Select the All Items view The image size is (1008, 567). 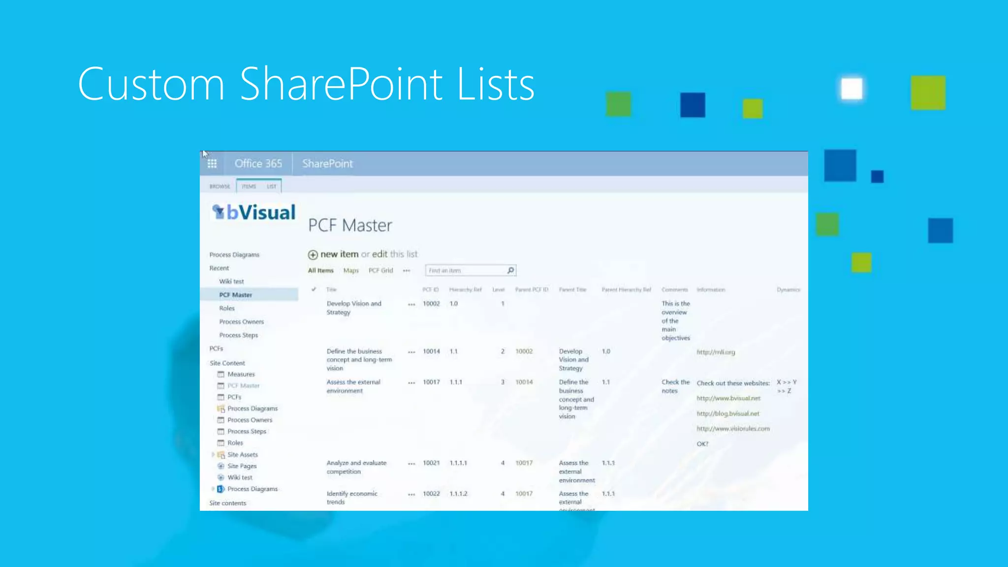click(x=321, y=271)
